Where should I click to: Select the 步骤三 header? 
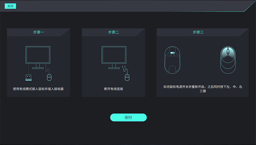(198, 32)
